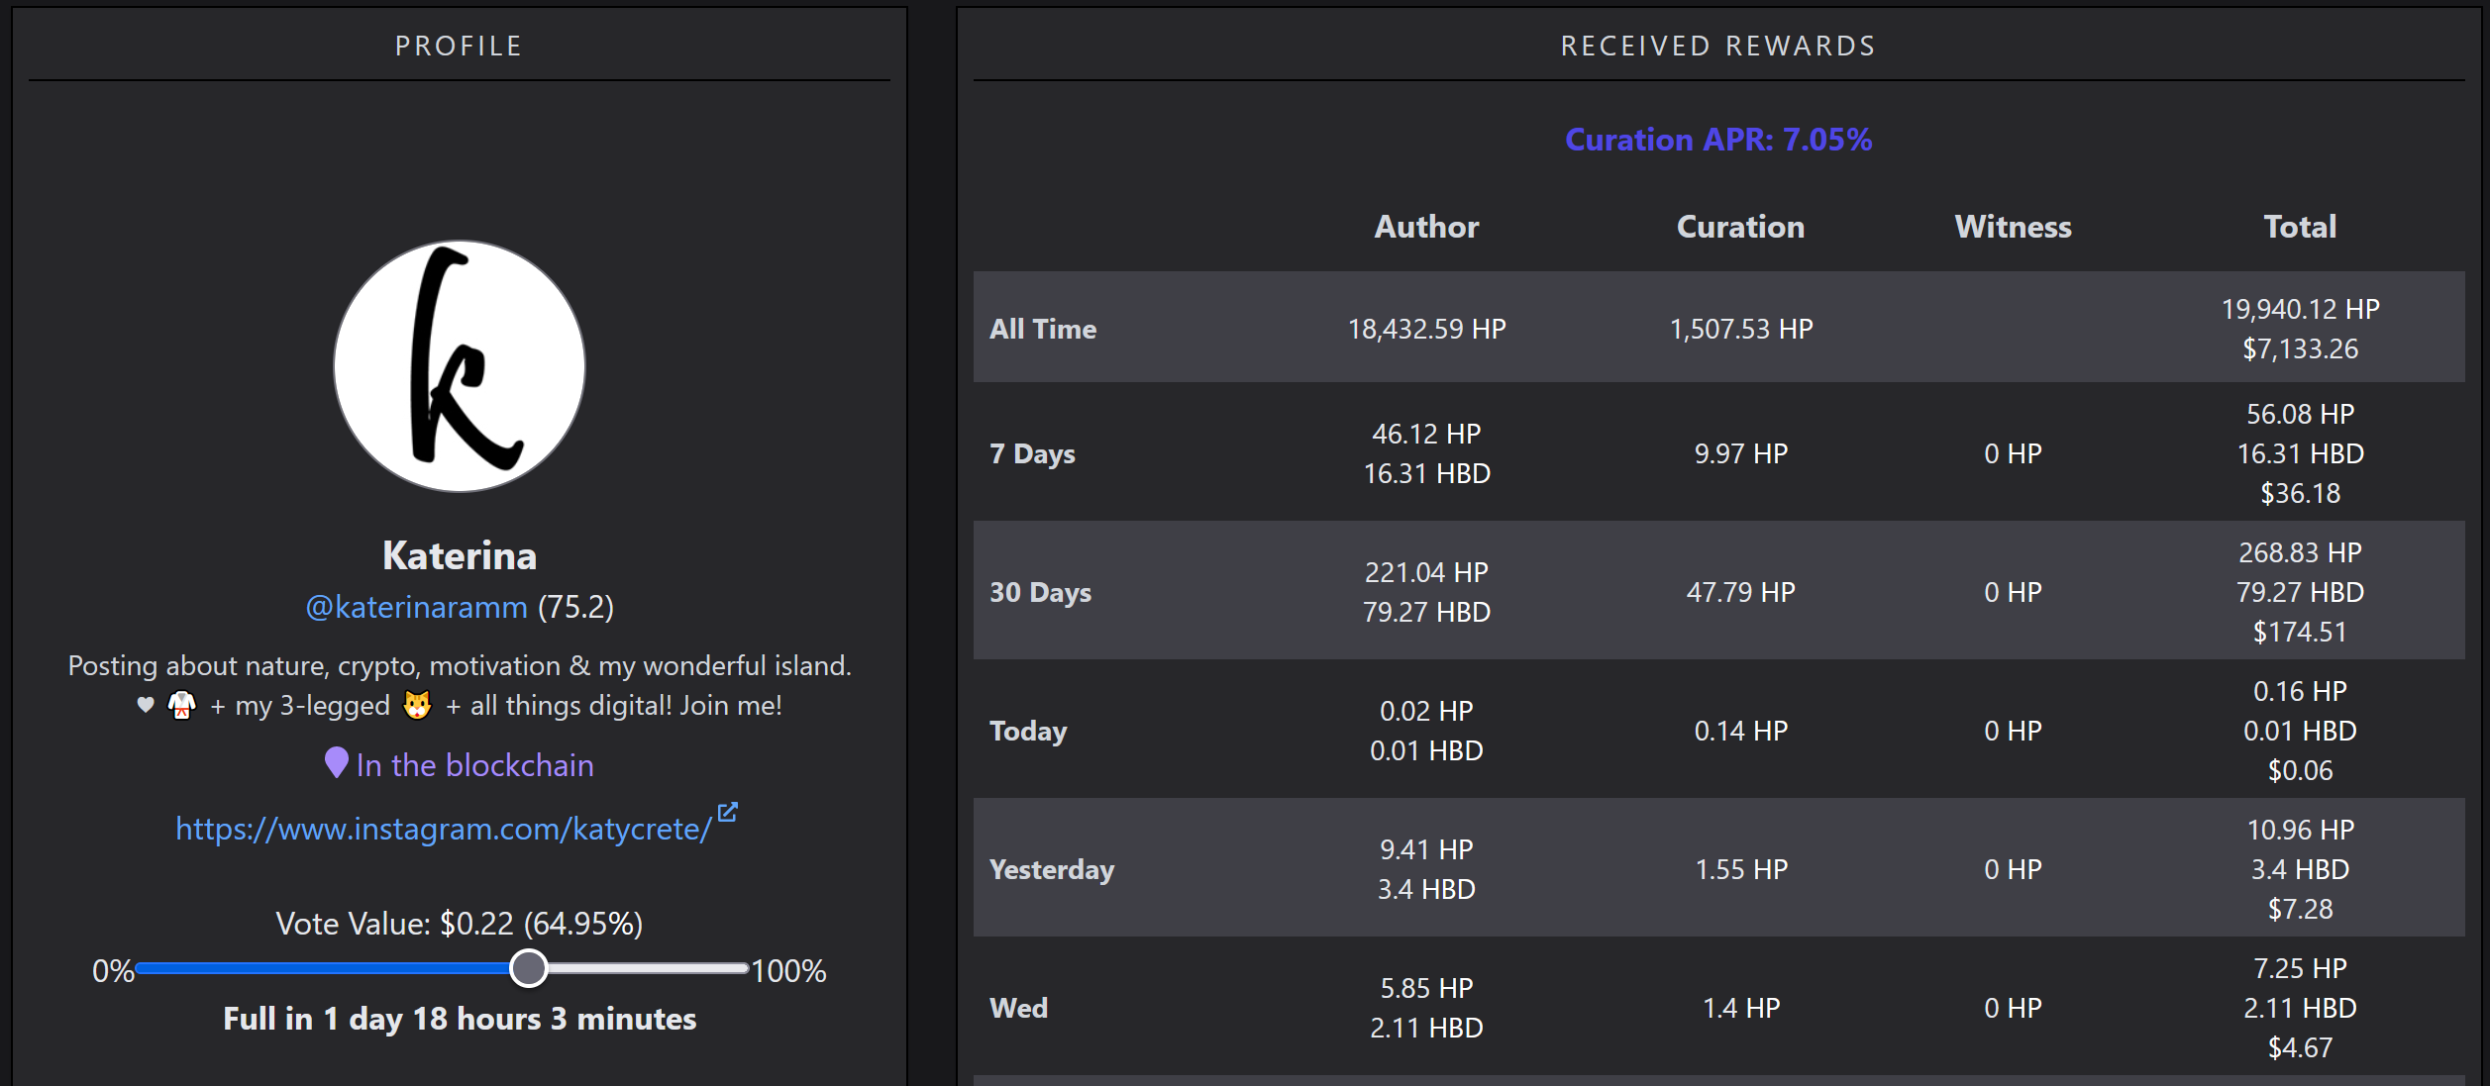Click the $36.18 total value
This screenshot has height=1086, width=2490.
pyautogui.click(x=2300, y=493)
